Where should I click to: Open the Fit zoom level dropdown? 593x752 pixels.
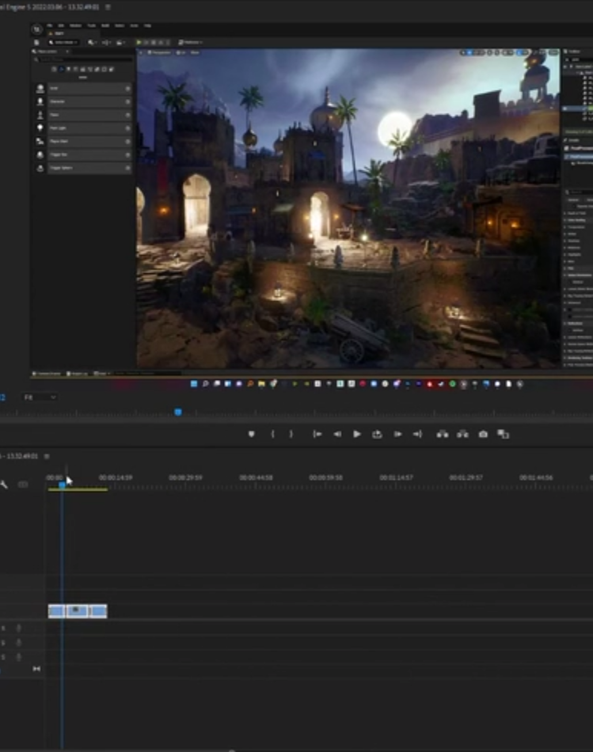coord(40,397)
